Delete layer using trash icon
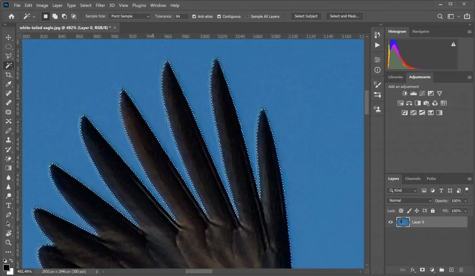The image size is (475, 276). [x=461, y=270]
